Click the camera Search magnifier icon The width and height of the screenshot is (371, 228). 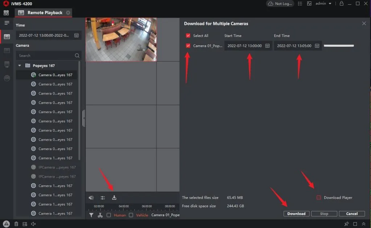coord(77,55)
